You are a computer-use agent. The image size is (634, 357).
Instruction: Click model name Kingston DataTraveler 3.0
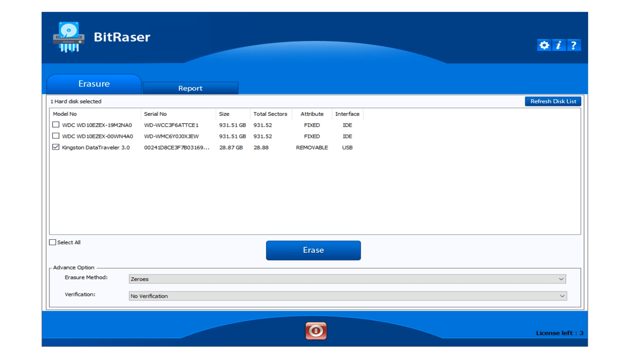[x=96, y=148]
